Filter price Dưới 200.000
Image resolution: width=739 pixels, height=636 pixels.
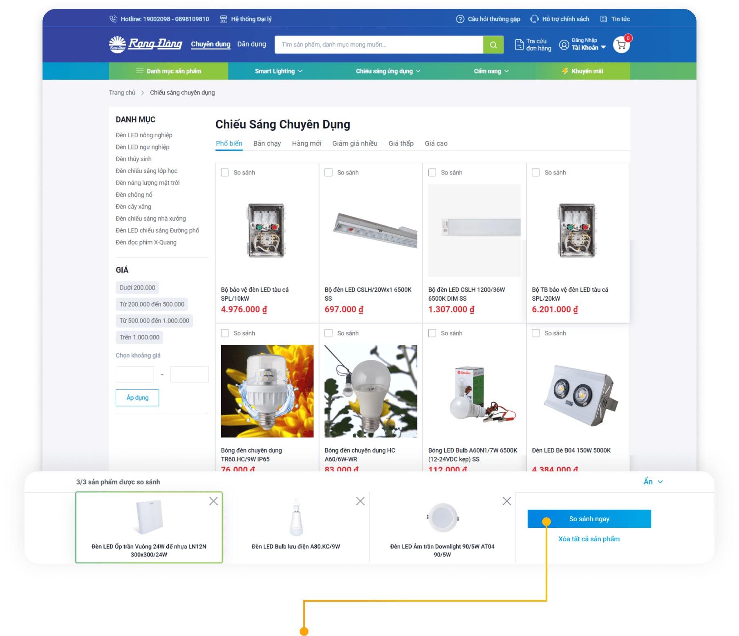point(137,288)
